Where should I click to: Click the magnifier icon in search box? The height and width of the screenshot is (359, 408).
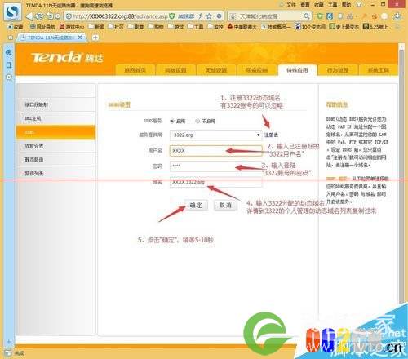tap(307, 16)
